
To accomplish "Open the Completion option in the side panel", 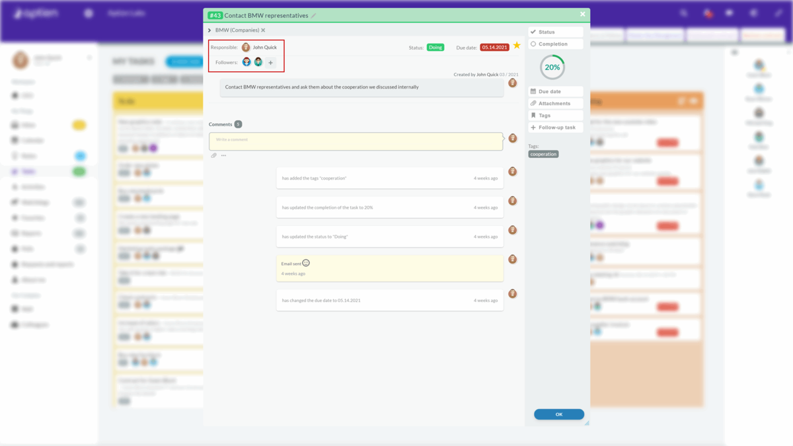I will pyautogui.click(x=556, y=44).
